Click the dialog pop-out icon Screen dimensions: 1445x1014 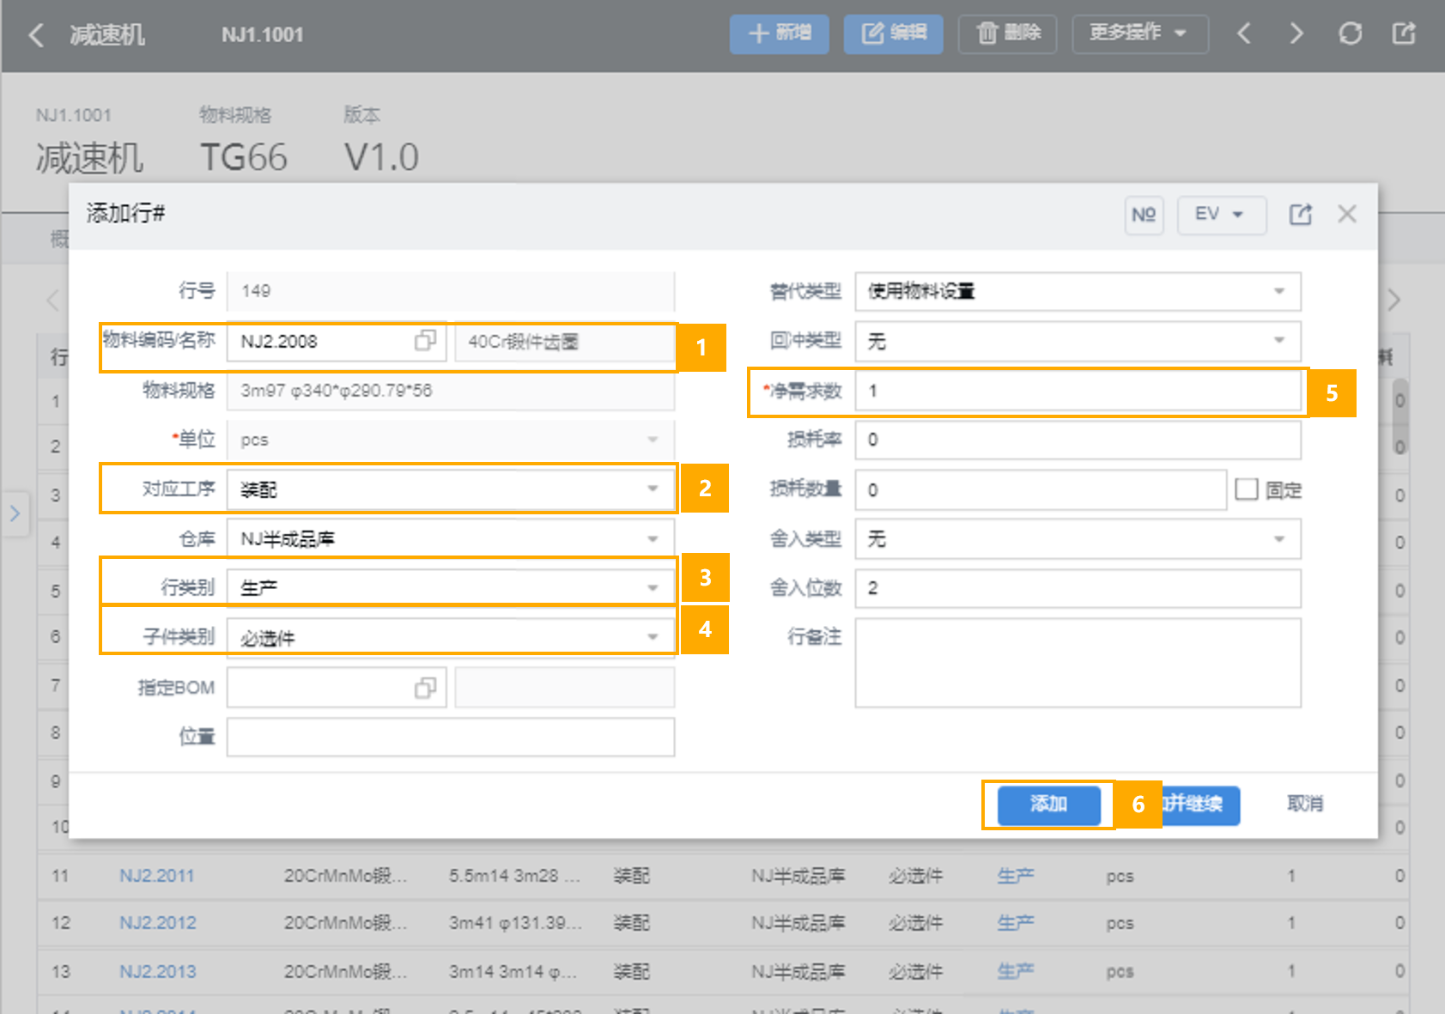[x=1300, y=215]
